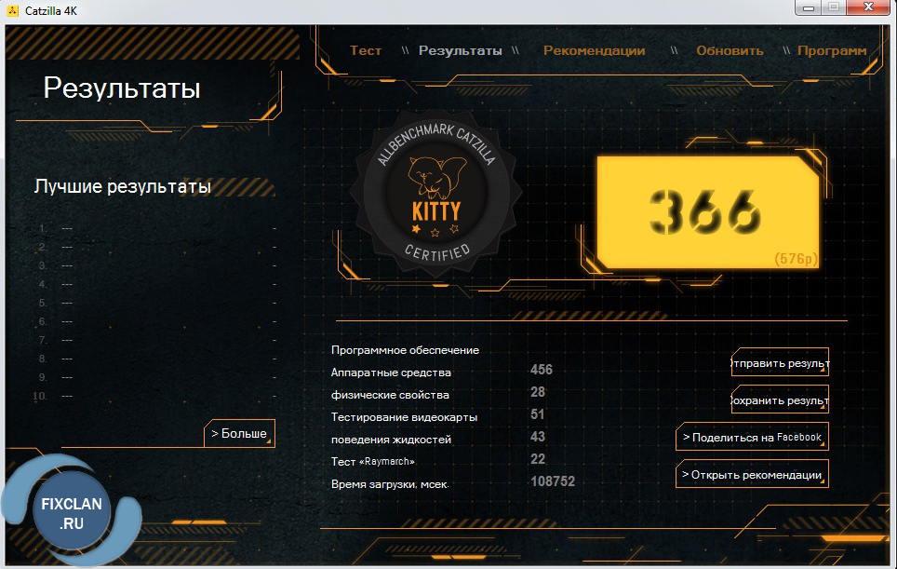Click the value 51

click(x=538, y=414)
